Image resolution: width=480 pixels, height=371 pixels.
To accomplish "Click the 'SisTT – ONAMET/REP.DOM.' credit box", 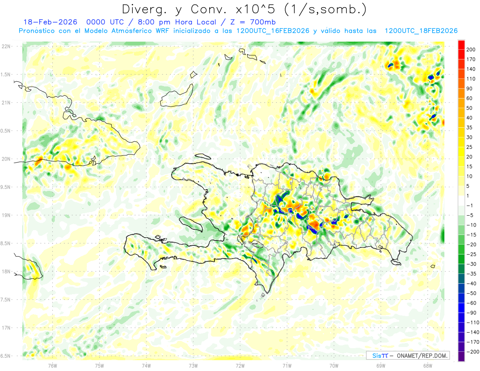I will pos(408,355).
